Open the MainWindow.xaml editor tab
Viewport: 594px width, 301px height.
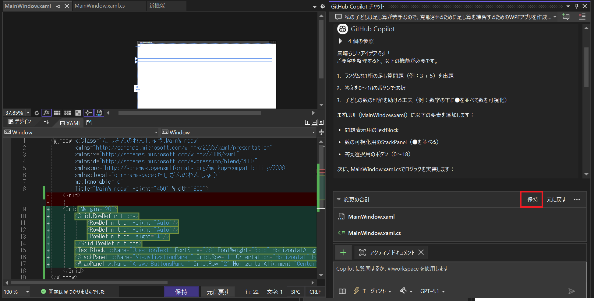coord(28,6)
